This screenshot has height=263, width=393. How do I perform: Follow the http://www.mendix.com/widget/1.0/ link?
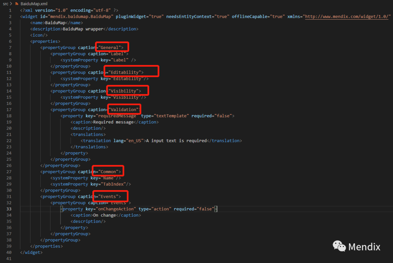pyautogui.click(x=346, y=16)
